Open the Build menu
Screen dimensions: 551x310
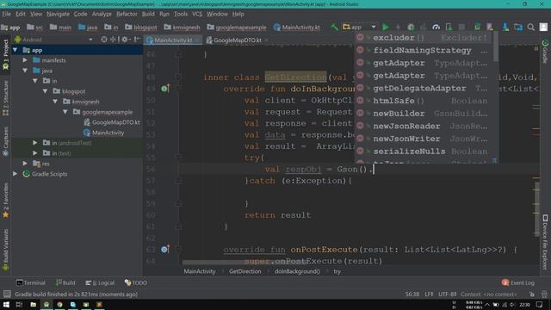click(x=148, y=14)
